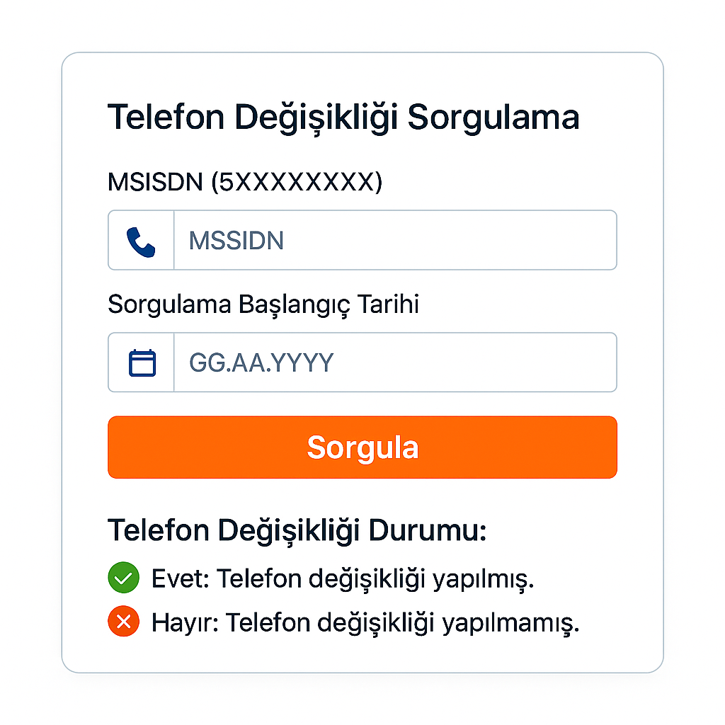This screenshot has width=725, height=725.
Task: Click the MSSIDN placeholder text
Action: coord(236,241)
